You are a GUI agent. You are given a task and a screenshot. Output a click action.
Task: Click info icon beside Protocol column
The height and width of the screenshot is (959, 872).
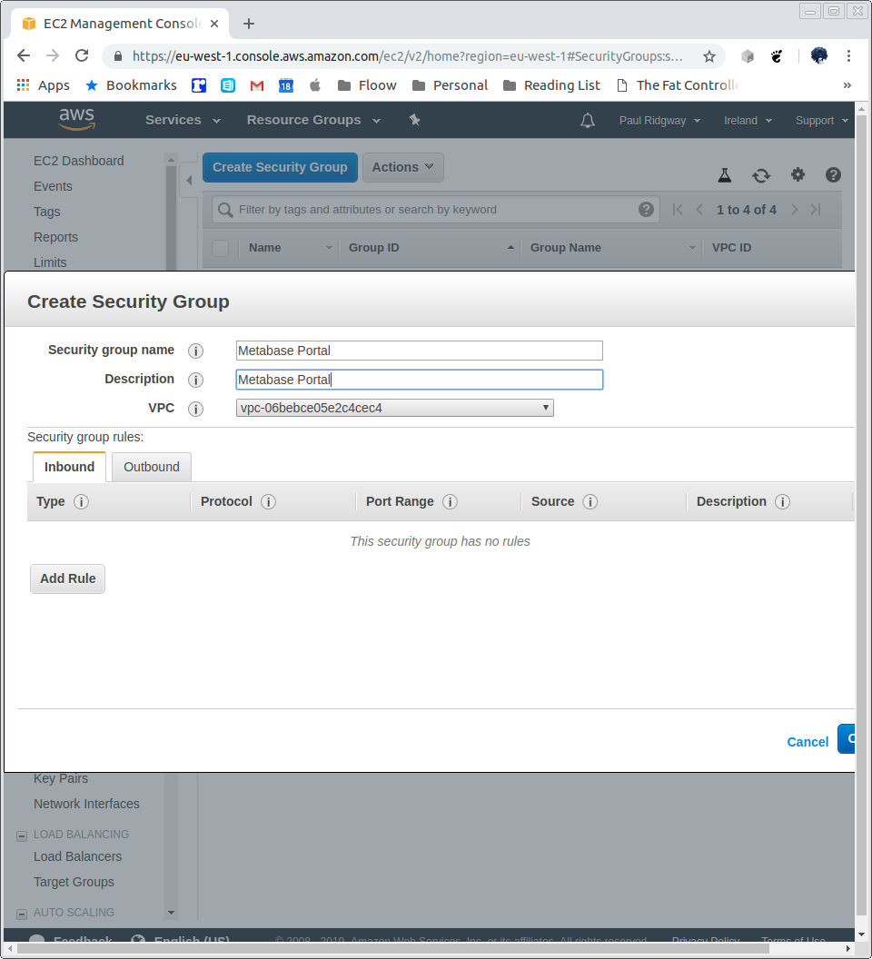[268, 501]
